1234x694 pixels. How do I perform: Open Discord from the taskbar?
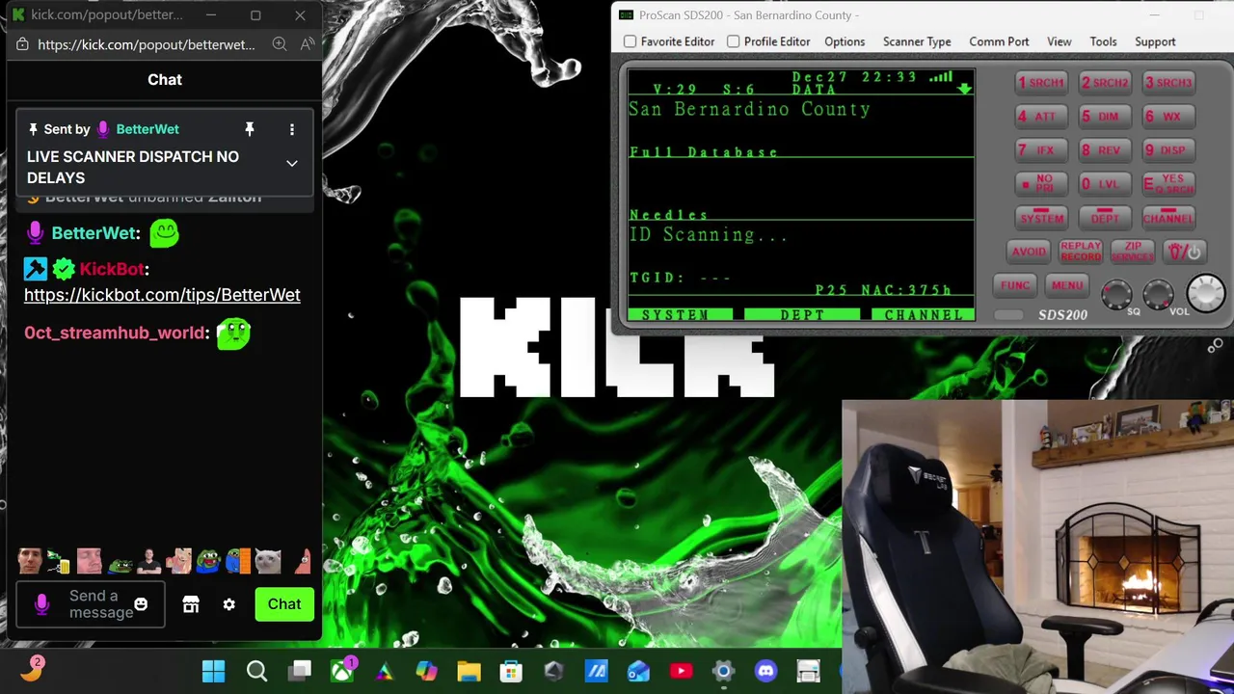766,671
